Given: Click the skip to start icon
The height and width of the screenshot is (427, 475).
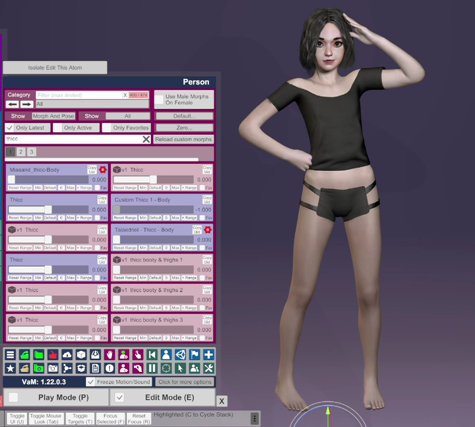Looking at the screenshot, I should tap(152, 354).
